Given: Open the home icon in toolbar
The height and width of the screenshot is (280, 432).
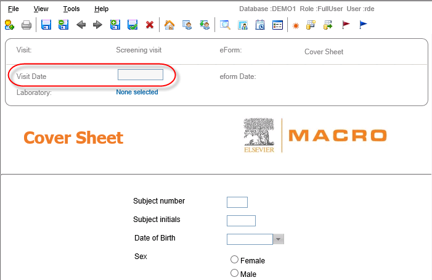Looking at the screenshot, I should click(169, 25).
